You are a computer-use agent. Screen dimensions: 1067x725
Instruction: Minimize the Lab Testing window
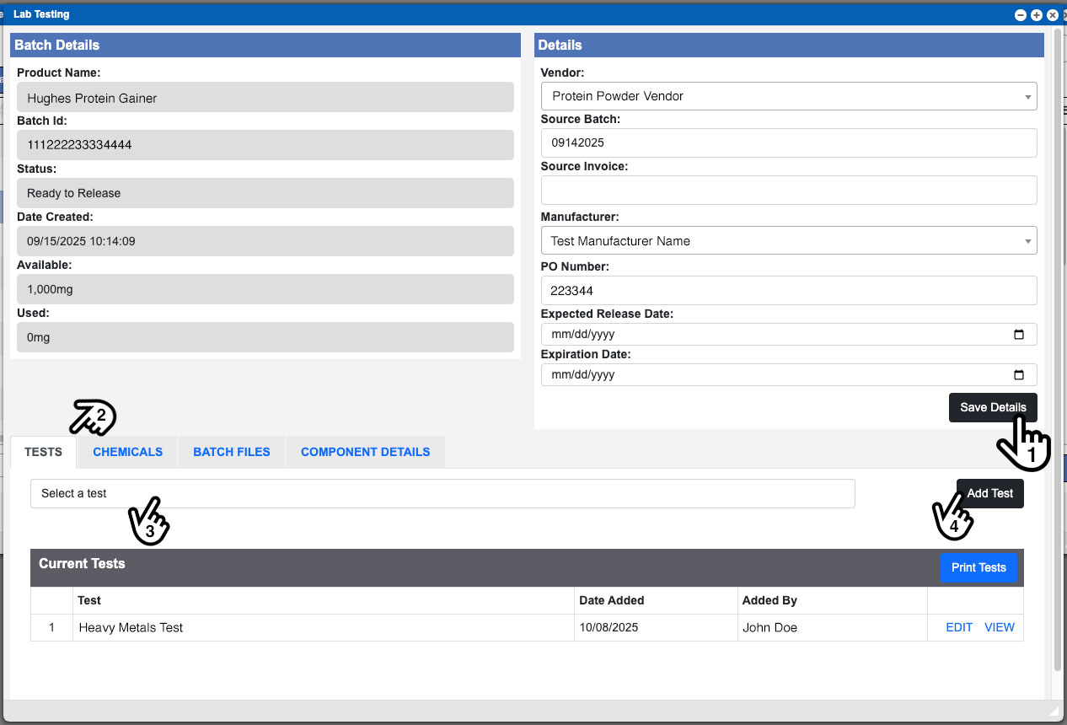tap(1021, 15)
